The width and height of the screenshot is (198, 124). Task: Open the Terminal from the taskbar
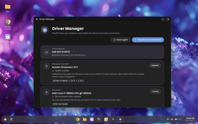point(99,119)
